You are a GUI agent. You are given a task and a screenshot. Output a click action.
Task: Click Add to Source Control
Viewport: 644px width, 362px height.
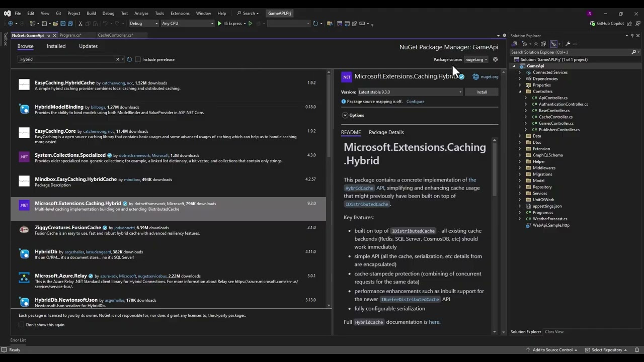click(552, 350)
